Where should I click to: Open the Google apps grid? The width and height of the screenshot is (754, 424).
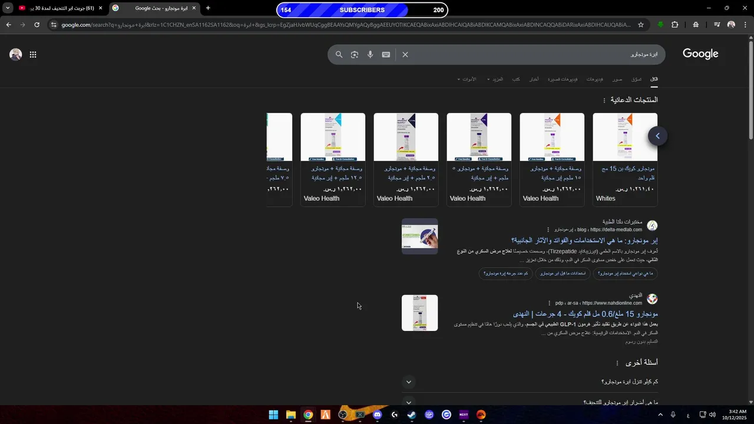point(33,55)
